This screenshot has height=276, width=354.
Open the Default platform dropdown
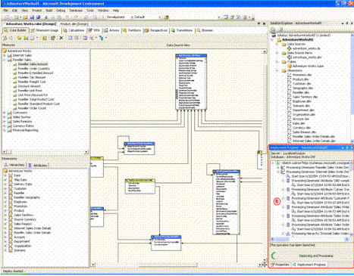pos(160,17)
